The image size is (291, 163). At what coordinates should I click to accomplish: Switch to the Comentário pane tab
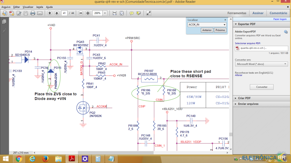[278, 13]
